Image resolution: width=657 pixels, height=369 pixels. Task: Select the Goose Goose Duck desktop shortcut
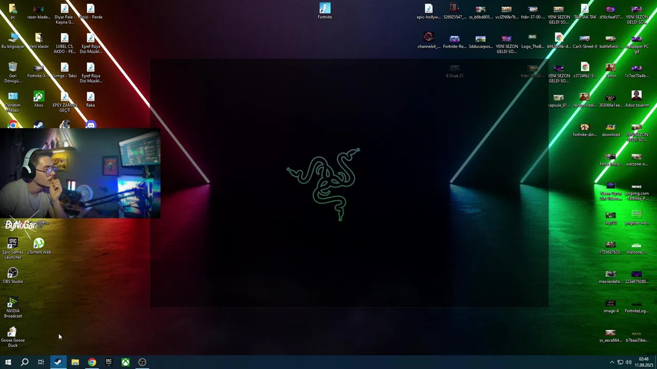[13, 337]
